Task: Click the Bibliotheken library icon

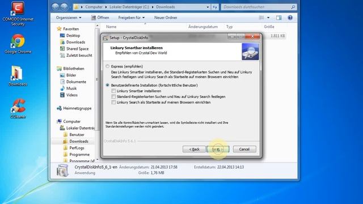Action: coord(59,69)
